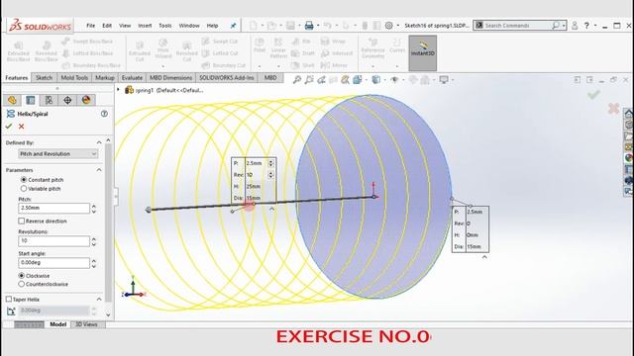
Task: Click the spring1 part name in tree
Action: tap(145, 90)
